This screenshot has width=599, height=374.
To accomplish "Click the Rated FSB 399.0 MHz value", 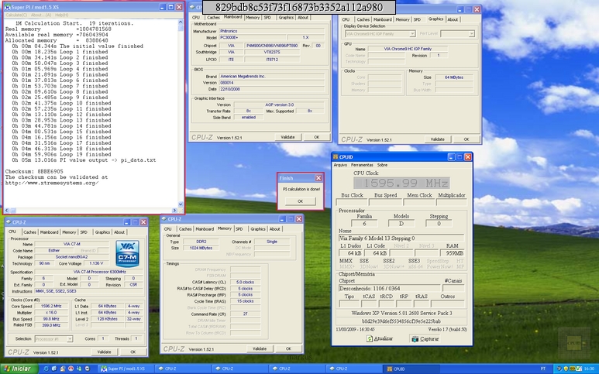I will pos(52,325).
